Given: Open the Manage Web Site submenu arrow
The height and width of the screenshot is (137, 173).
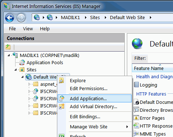Looking at the screenshot, I should 127,127.
